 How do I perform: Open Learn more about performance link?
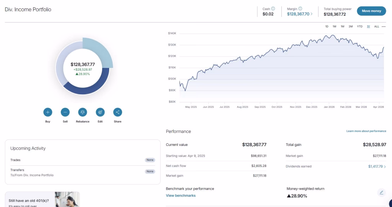pyautogui.click(x=366, y=131)
